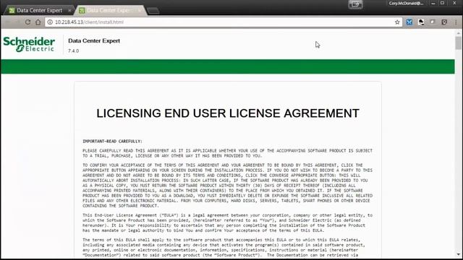The width and height of the screenshot is (463, 260).
Task: Click the paragraph starting TO CONFIRM YOUR ACCEPTANCE
Action: [x=227, y=186]
